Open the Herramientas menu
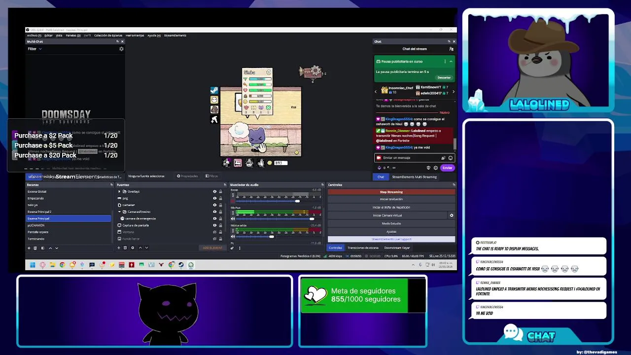Screen dimensions: 631x355 pos(135,35)
